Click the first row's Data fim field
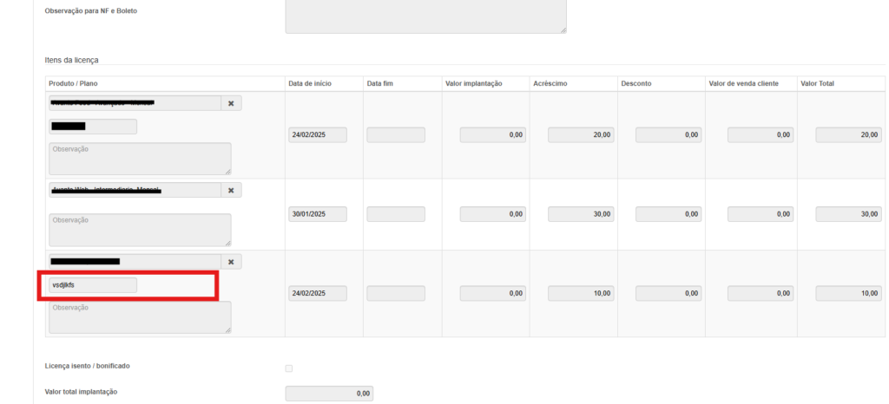 point(396,135)
